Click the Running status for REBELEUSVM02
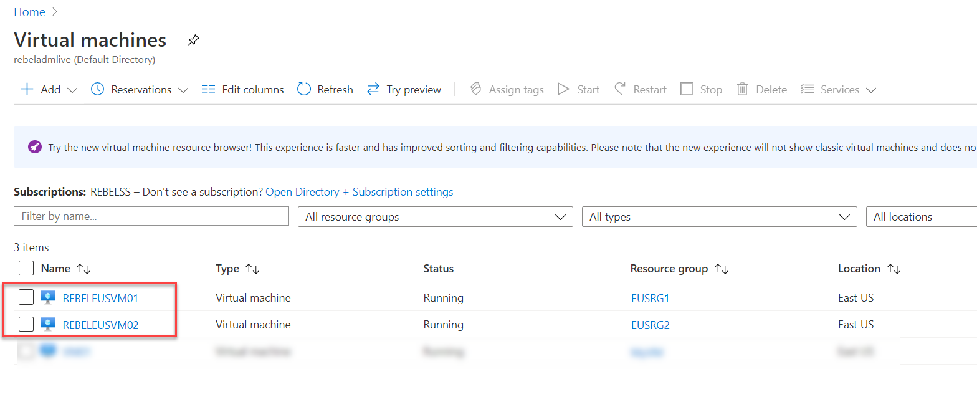The image size is (977, 402). [444, 325]
